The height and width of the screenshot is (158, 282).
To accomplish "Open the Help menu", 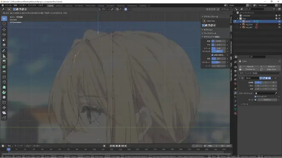I will click(41, 6).
